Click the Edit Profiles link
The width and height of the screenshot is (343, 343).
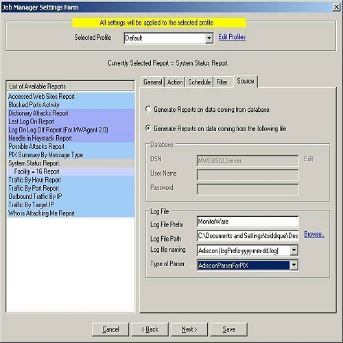point(232,37)
